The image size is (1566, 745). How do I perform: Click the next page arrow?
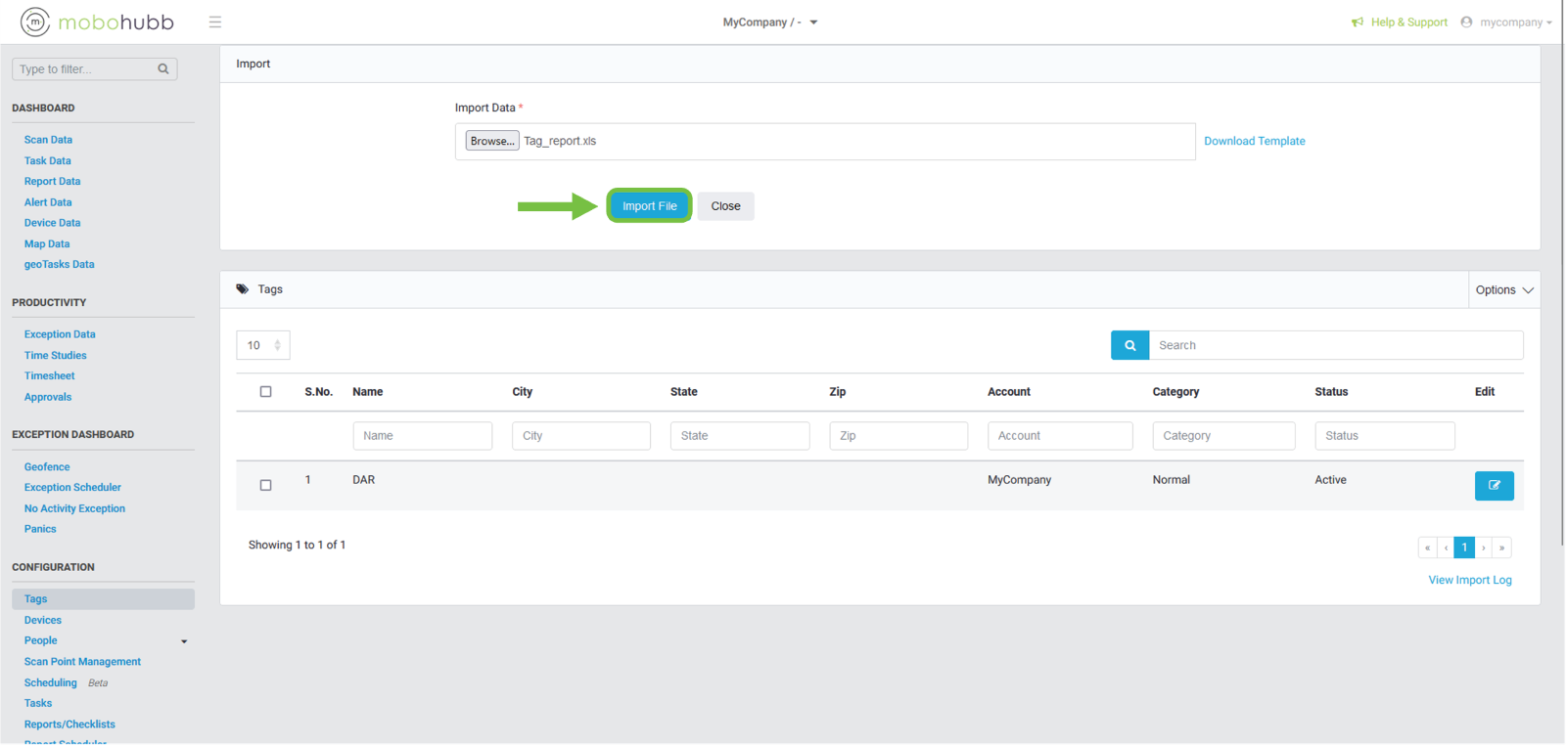pyautogui.click(x=1484, y=548)
